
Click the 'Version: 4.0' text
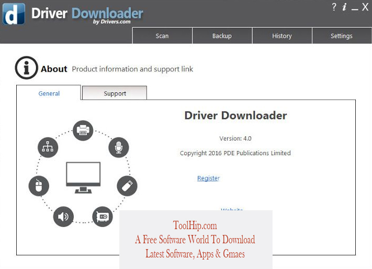[235, 138]
